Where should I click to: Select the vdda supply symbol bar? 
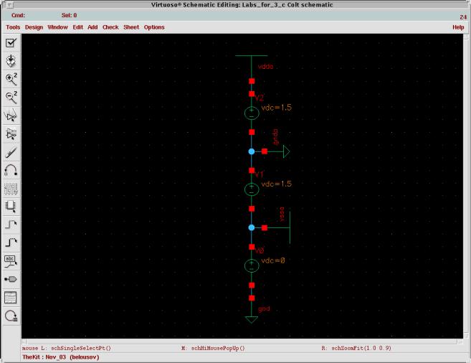coord(252,56)
